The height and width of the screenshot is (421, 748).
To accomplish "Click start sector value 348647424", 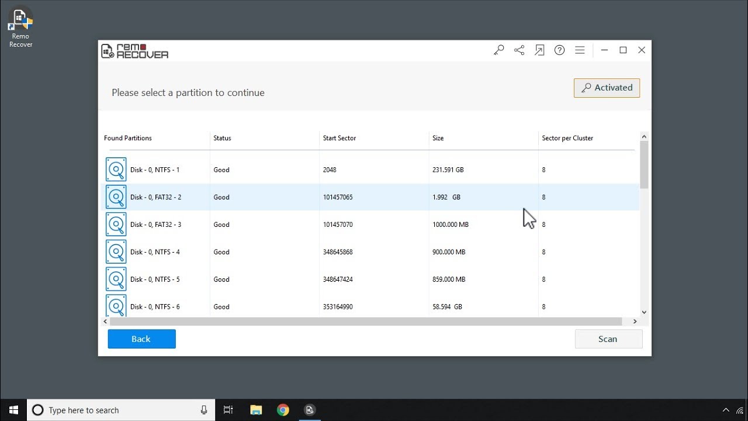I will [x=338, y=279].
